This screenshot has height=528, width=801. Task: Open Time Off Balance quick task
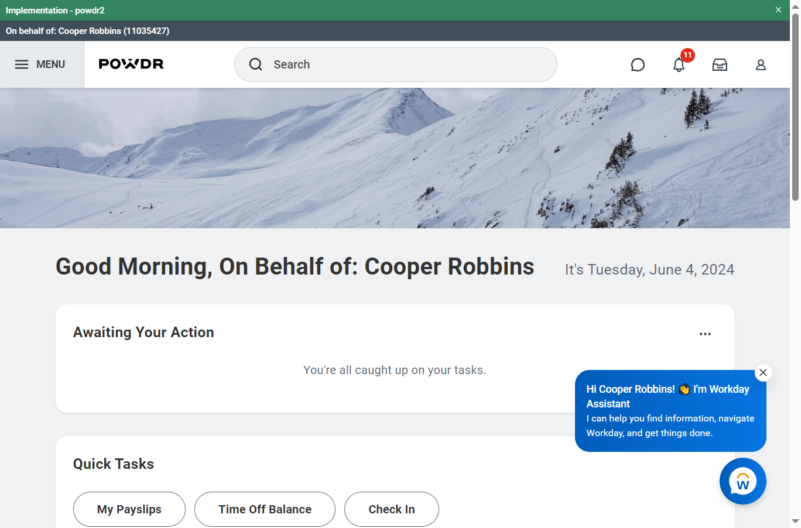[x=265, y=509]
